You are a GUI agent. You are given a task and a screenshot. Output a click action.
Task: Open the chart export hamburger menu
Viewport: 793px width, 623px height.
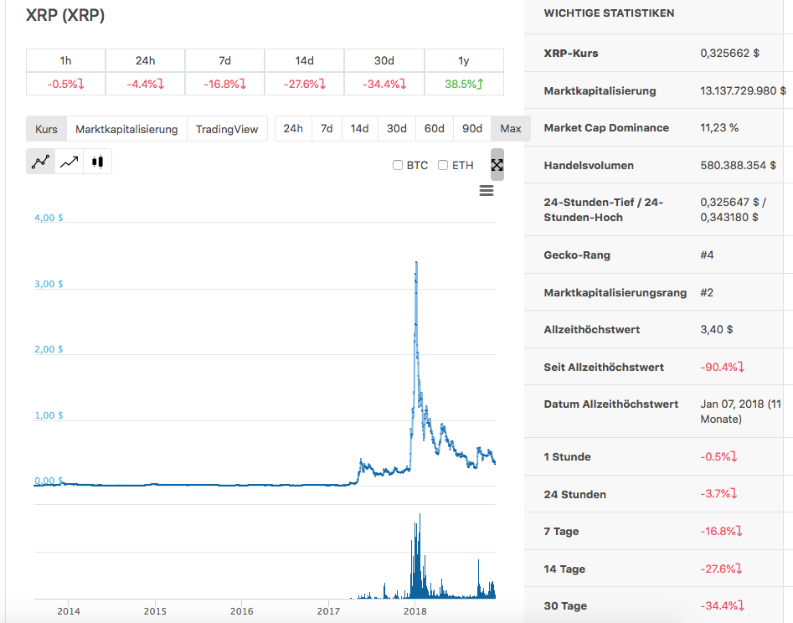point(487,191)
